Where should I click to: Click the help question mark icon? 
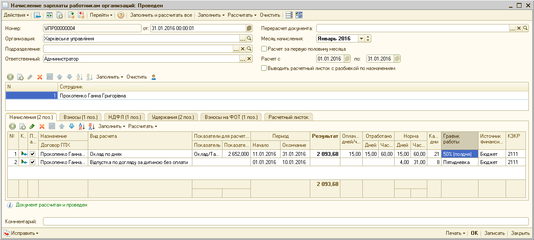coord(121,15)
